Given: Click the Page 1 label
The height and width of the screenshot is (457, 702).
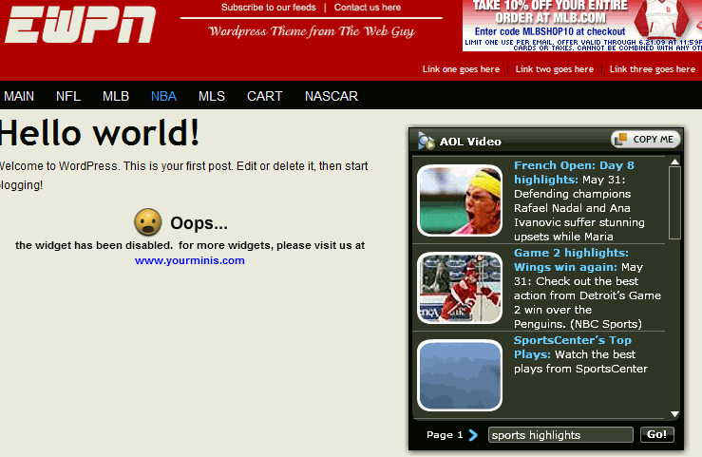Looking at the screenshot, I should click(445, 434).
